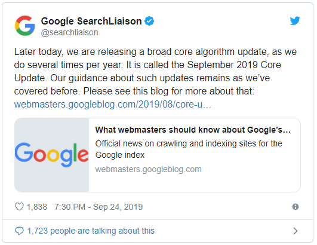Screen dimensions: 317x245
Task: Click the gray webmasters.googleblog.com card domain
Action: point(149,169)
